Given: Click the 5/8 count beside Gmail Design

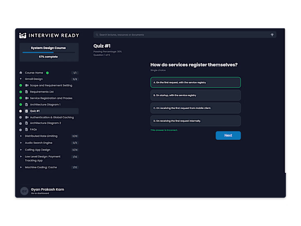Looking at the screenshot, I should (x=75, y=79).
